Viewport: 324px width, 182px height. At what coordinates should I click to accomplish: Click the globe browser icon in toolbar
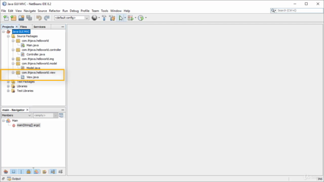point(95,18)
